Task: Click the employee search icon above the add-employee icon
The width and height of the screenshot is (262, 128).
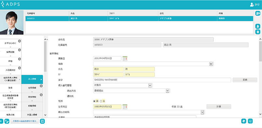Action: tap(258, 13)
